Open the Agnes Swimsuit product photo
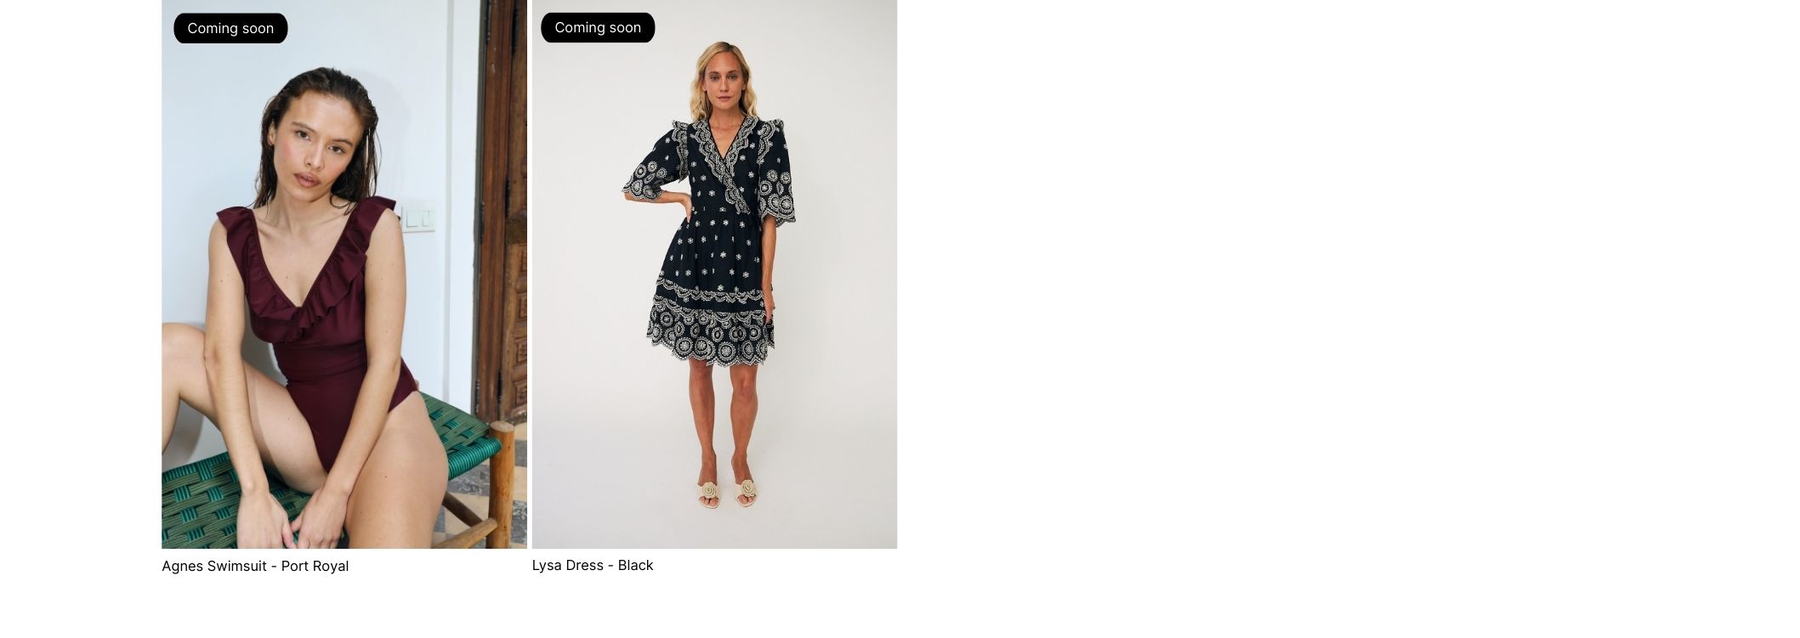The width and height of the screenshot is (1800, 638). [x=344, y=274]
